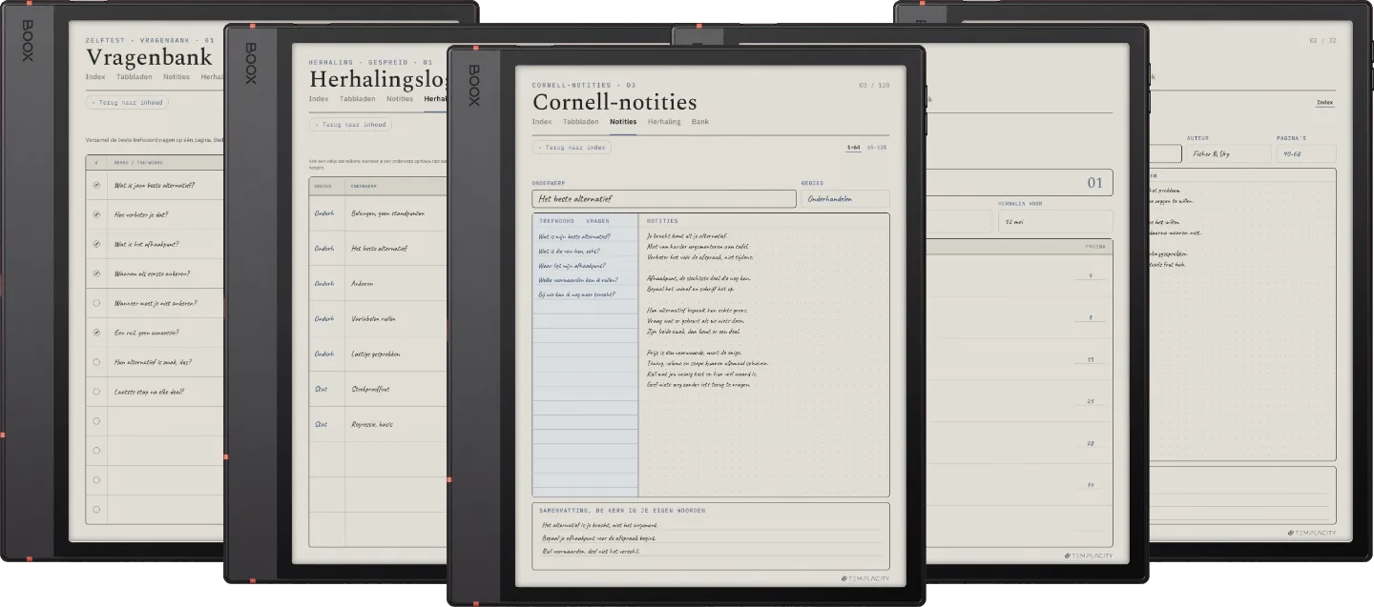The height and width of the screenshot is (607, 1374).
Task: Click the Herhalingslog row 'Belangen, geen standpunten'
Action: coord(378,212)
